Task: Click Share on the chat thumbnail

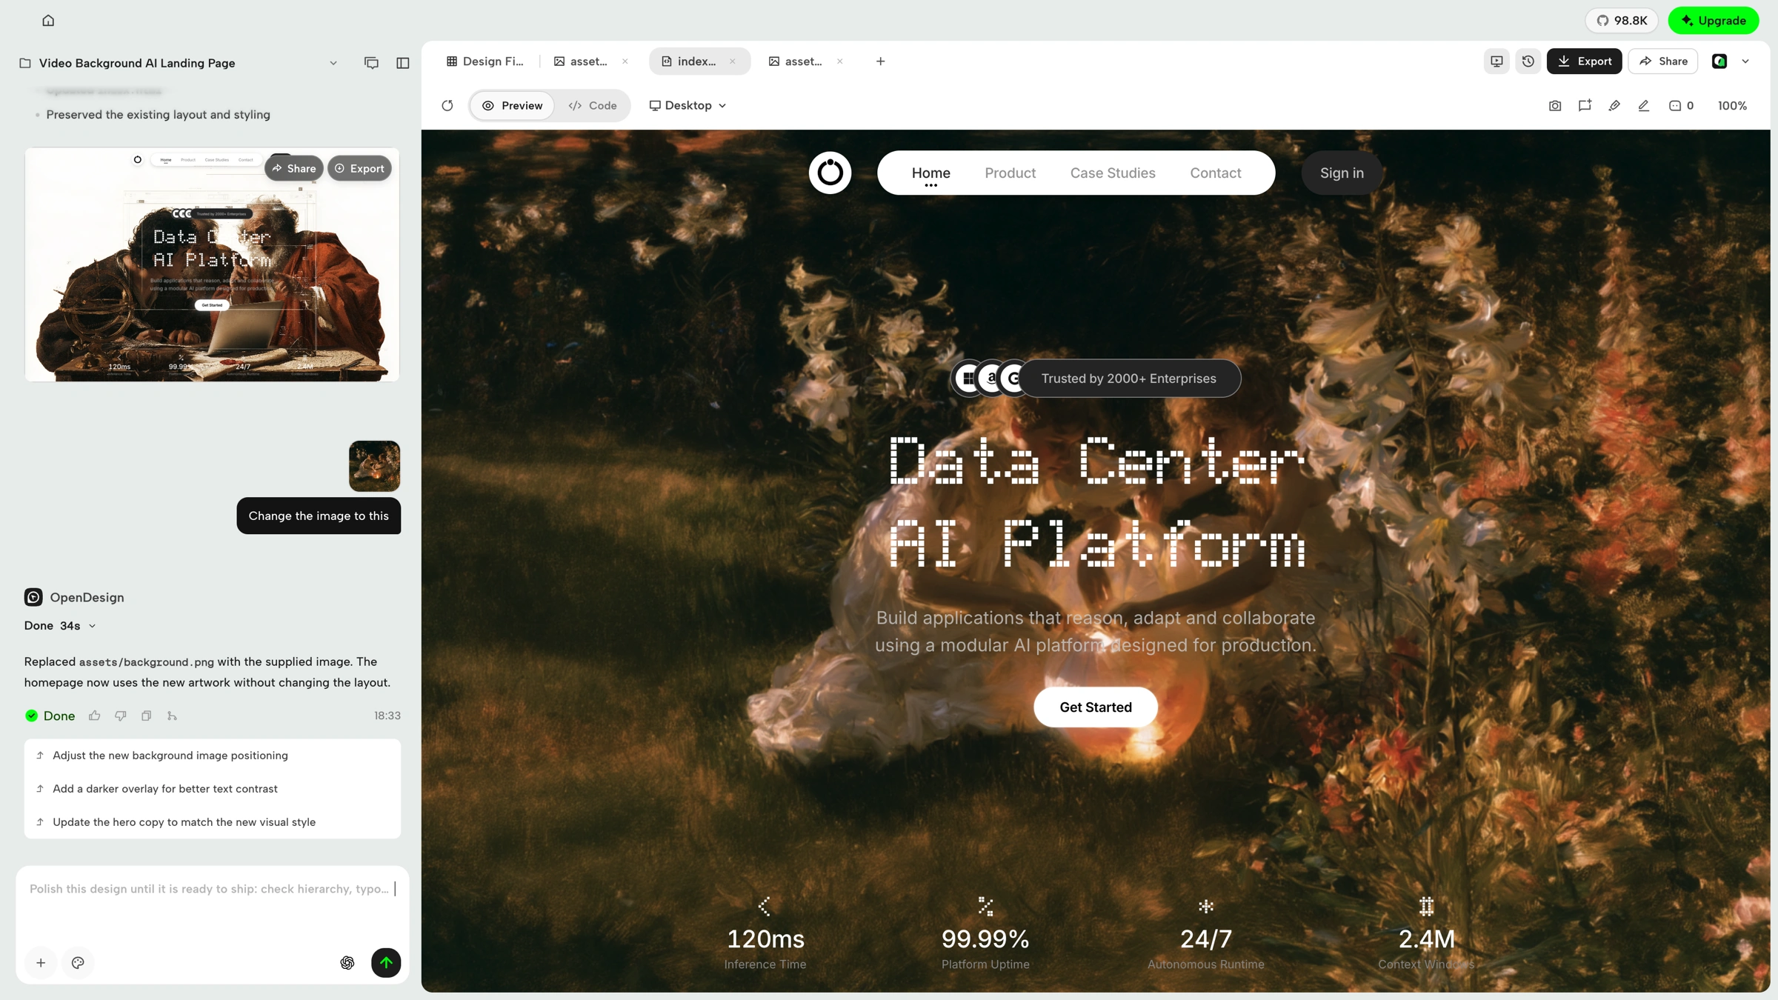Action: point(294,168)
